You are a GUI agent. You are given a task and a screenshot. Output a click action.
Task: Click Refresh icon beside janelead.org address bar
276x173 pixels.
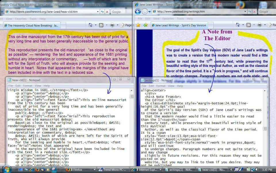[x=250, y=12]
